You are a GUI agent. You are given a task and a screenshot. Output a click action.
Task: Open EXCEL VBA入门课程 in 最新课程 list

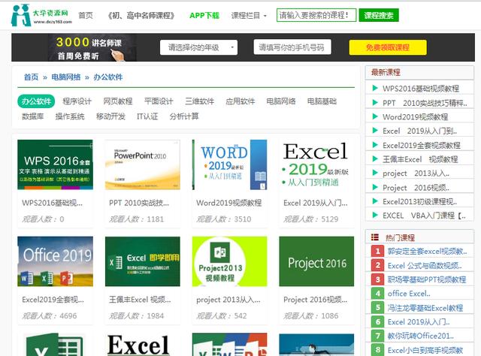(x=424, y=216)
